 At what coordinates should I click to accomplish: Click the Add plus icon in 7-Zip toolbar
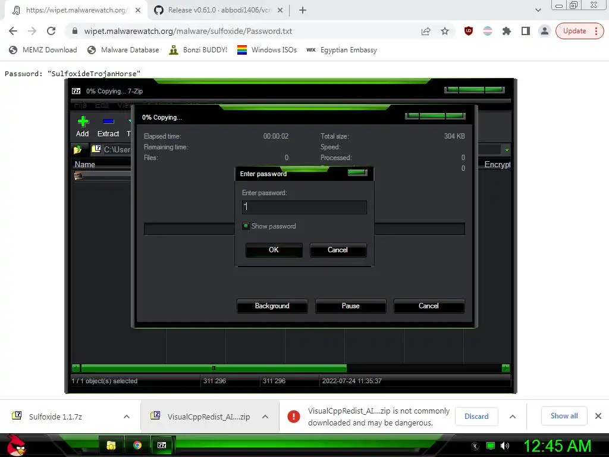pos(83,121)
